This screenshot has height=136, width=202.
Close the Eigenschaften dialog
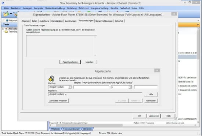tap(174, 14)
